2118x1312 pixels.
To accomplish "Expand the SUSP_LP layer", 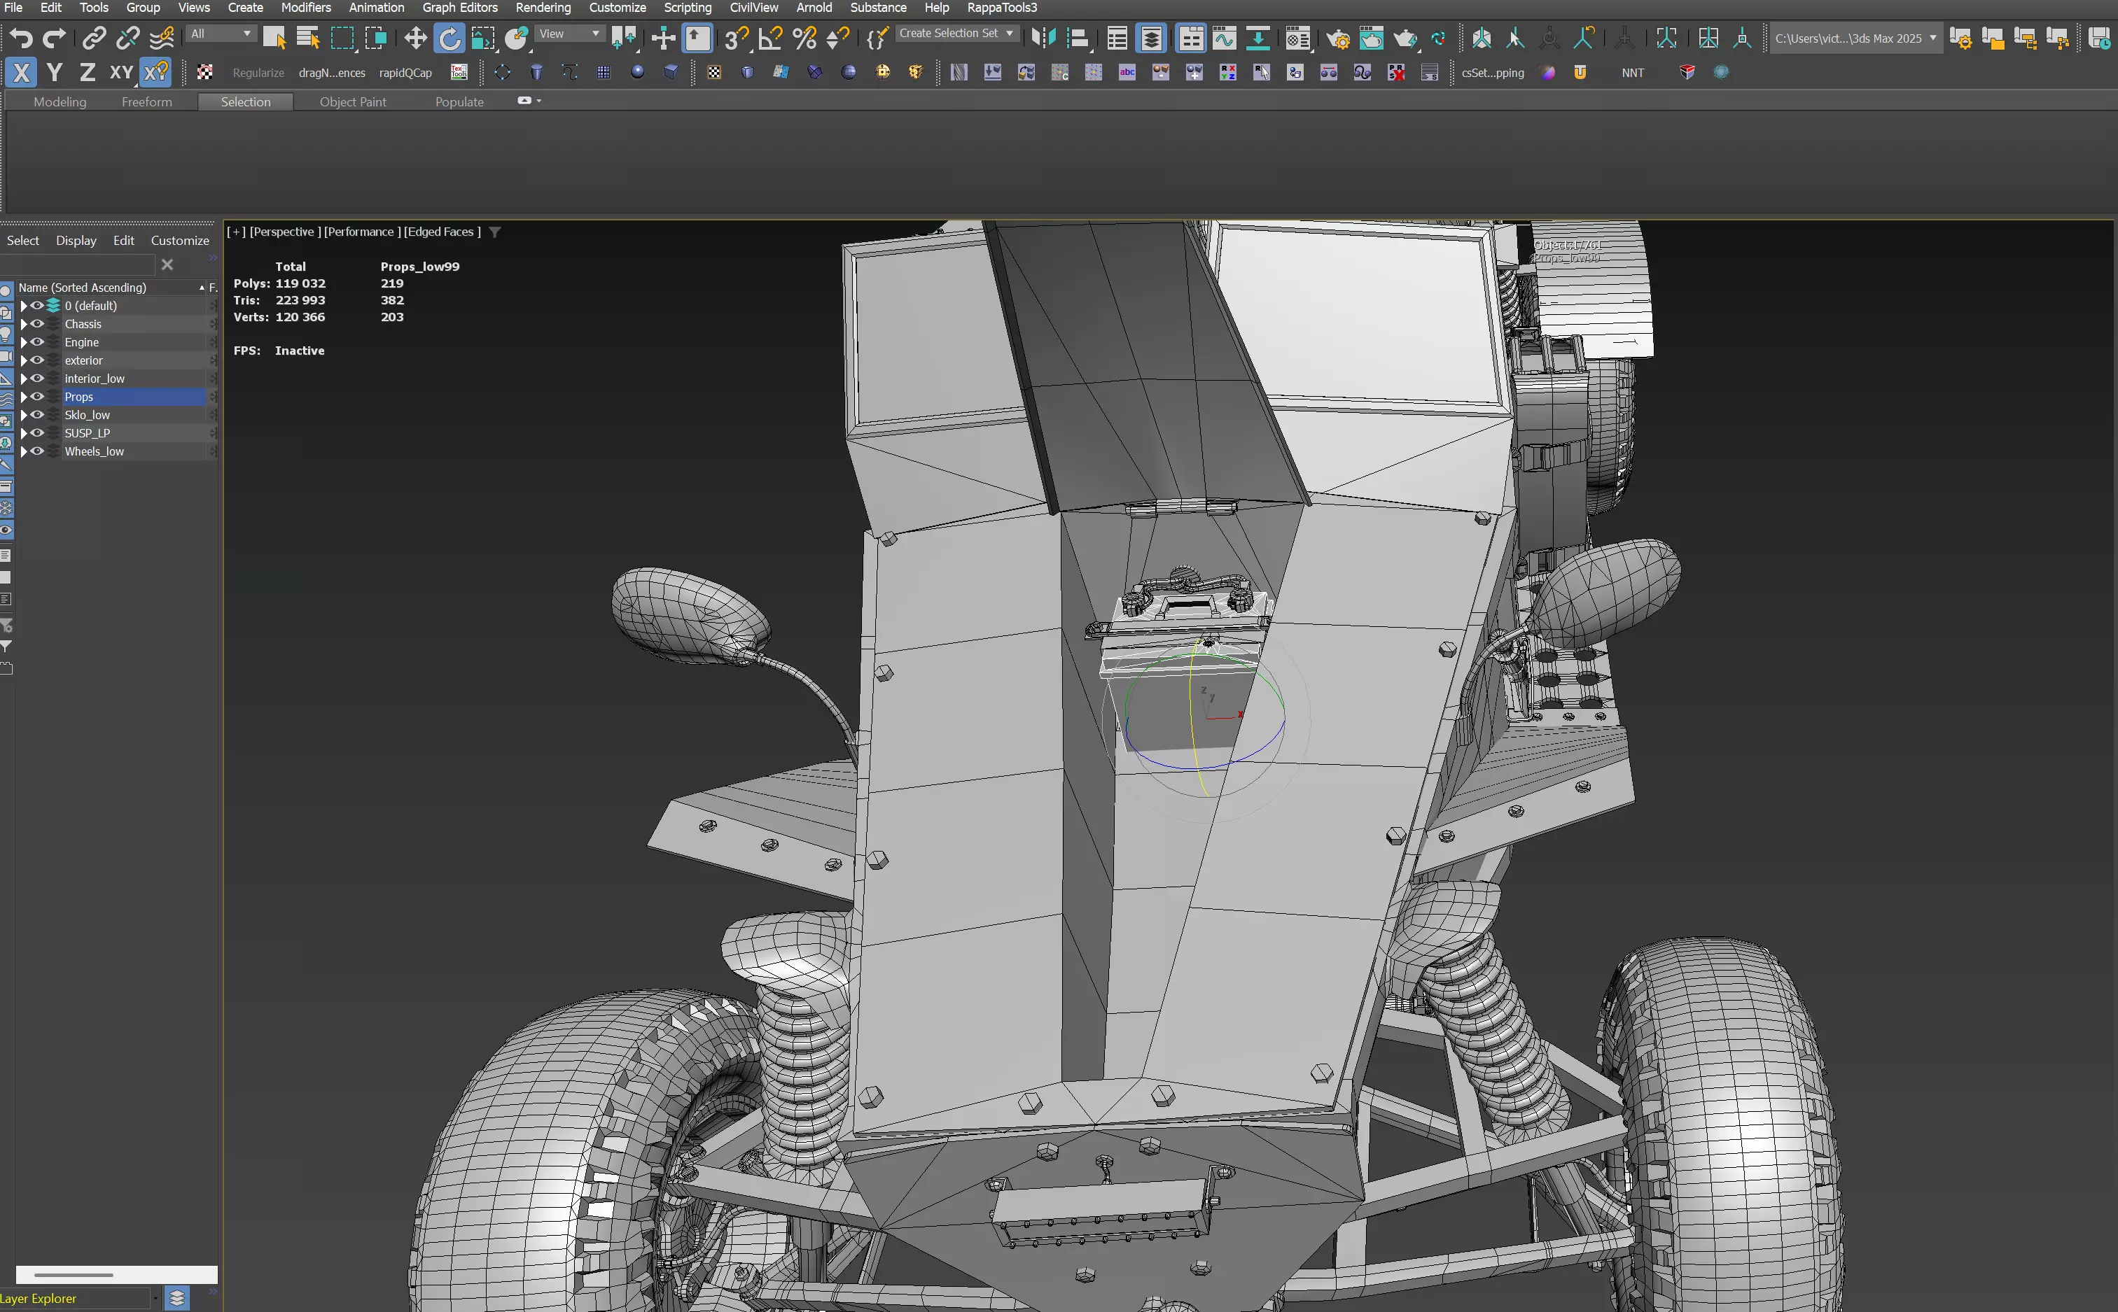I will (23, 433).
